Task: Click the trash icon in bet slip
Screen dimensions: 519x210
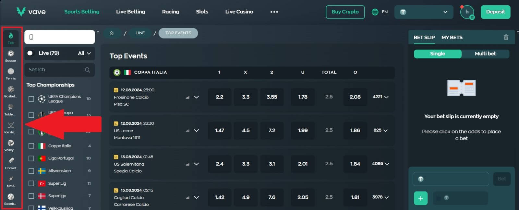Action: point(506,37)
